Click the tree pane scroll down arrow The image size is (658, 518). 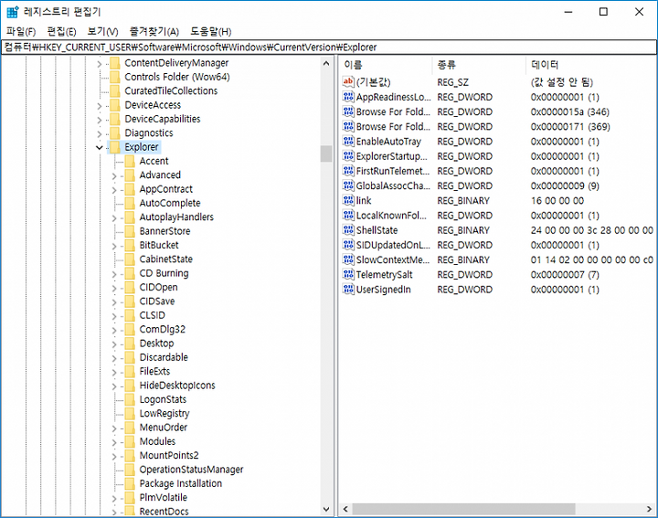coord(326,509)
